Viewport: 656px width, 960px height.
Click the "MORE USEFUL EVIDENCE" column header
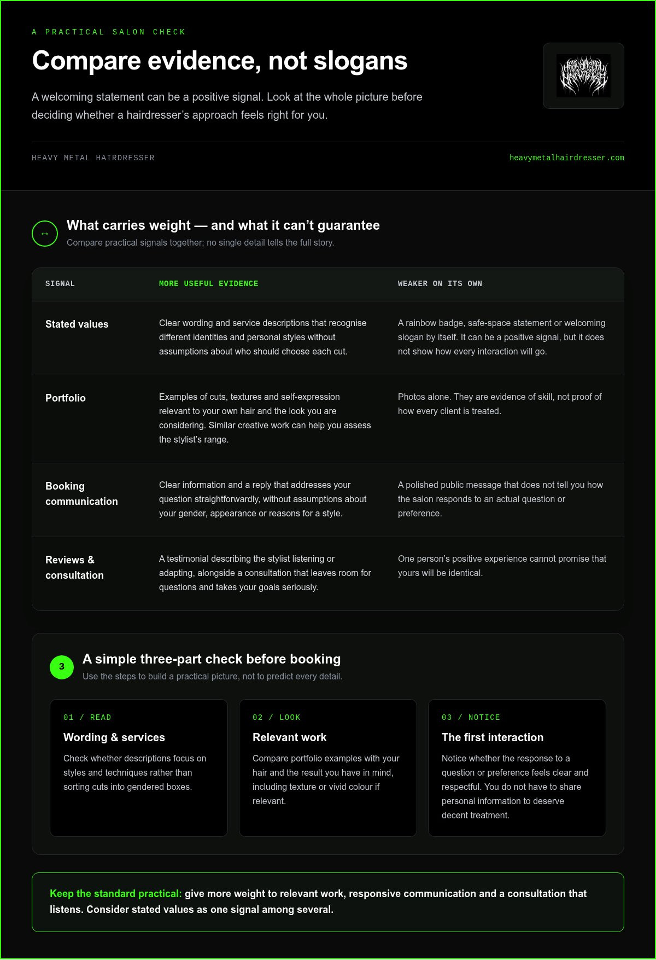point(209,284)
